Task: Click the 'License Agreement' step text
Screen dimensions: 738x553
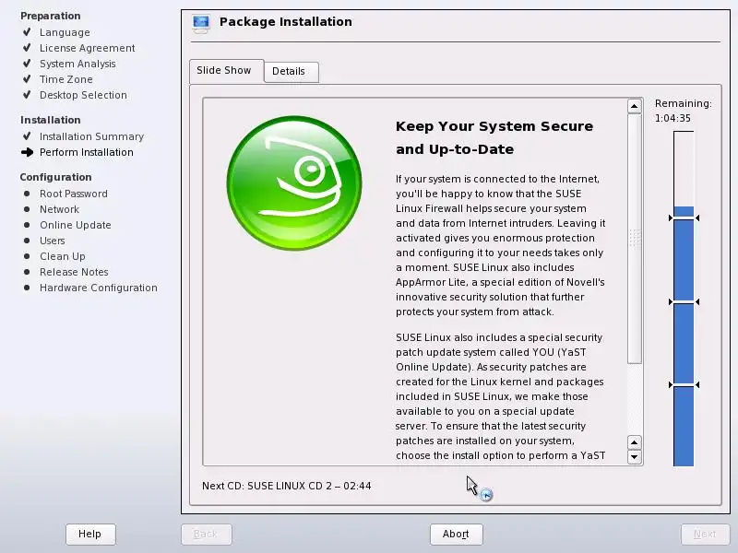Action: tap(87, 48)
